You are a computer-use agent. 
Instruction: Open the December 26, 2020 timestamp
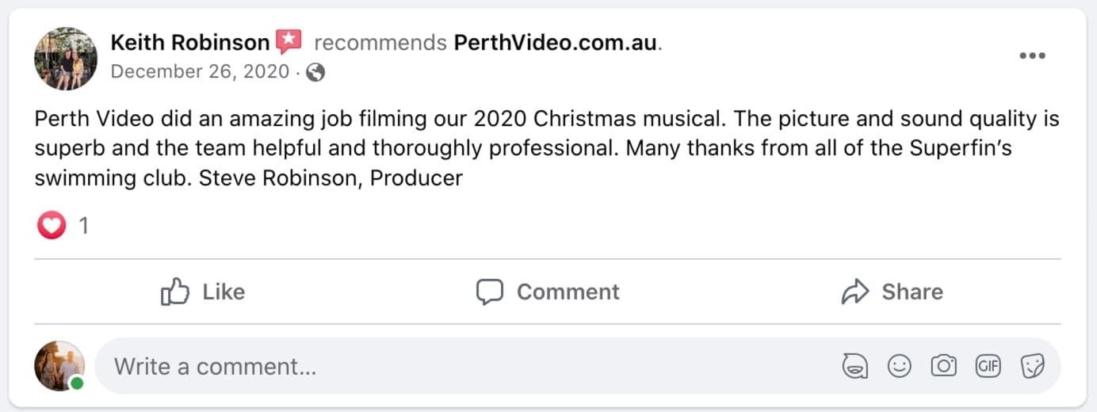(x=200, y=72)
